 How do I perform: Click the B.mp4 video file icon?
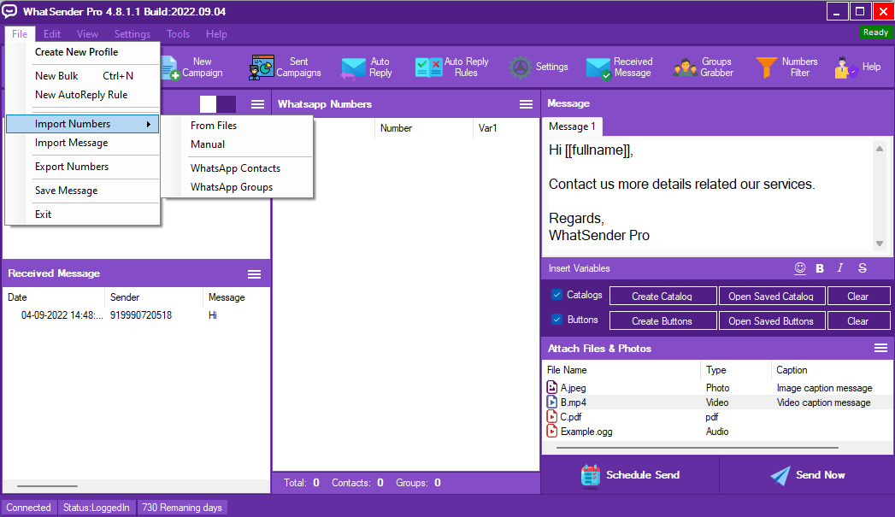coord(552,402)
